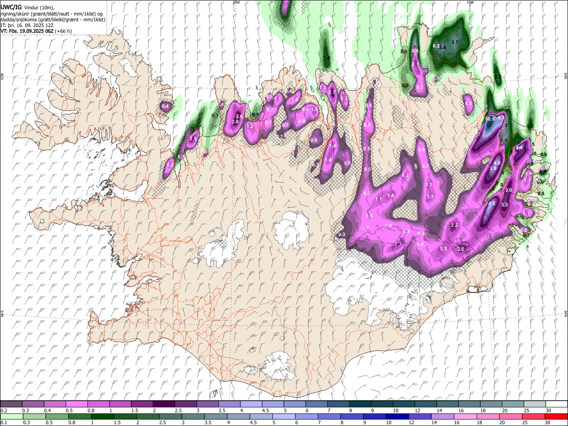
Task: Select the bright pink 0.5 snow legend swatch
Action: coord(77,404)
